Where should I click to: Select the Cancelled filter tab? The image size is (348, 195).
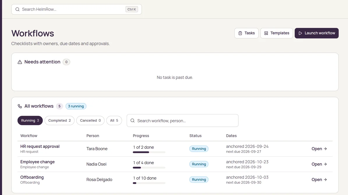(90, 120)
